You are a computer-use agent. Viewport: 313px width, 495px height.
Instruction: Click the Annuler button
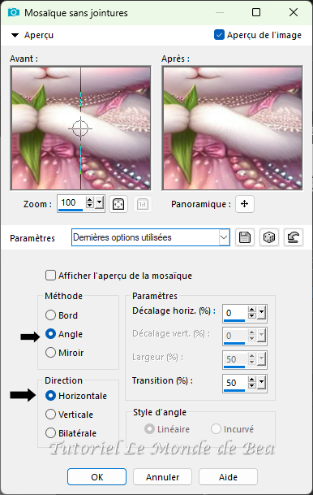162,476
